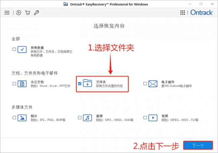Click the activation key icon

click(x=37, y=12)
